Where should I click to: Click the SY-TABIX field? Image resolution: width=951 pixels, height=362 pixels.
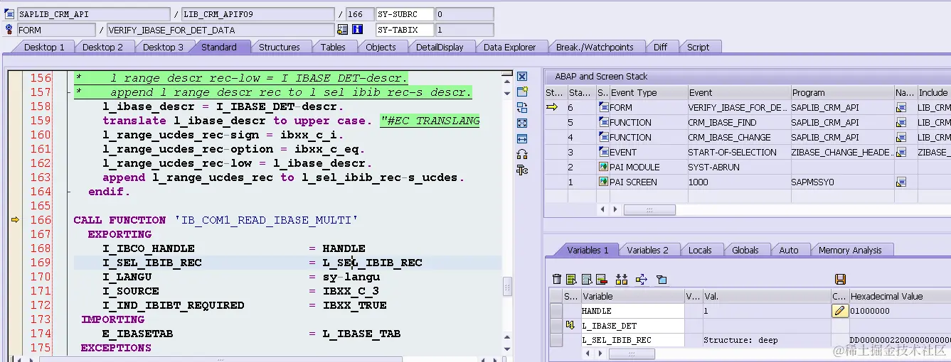(404, 30)
